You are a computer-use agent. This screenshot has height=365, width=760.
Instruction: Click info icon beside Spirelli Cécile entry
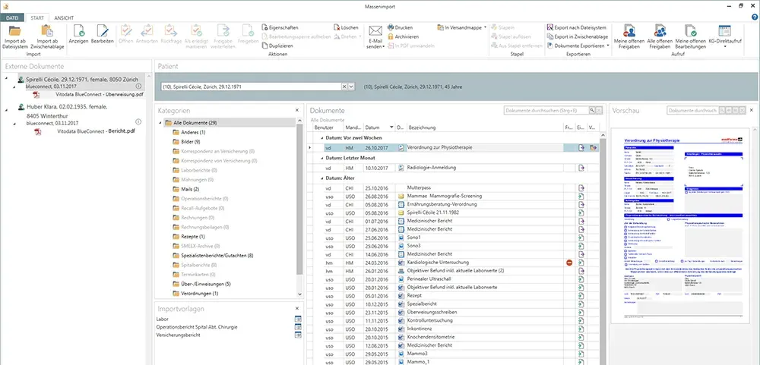coord(138,87)
